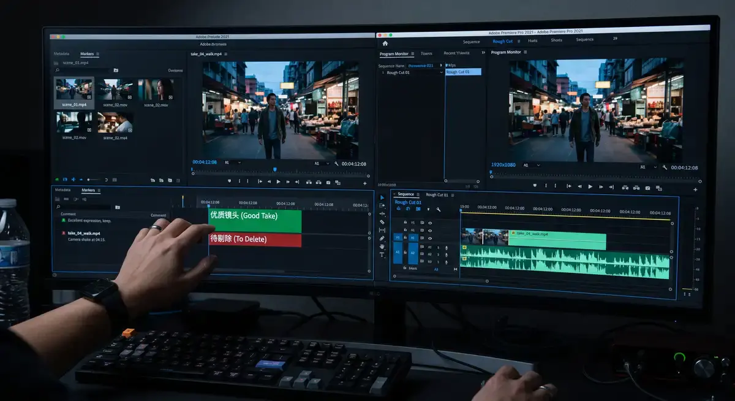Open Program Monitor wrench settings
This screenshot has width=735, height=401.
coord(665,167)
